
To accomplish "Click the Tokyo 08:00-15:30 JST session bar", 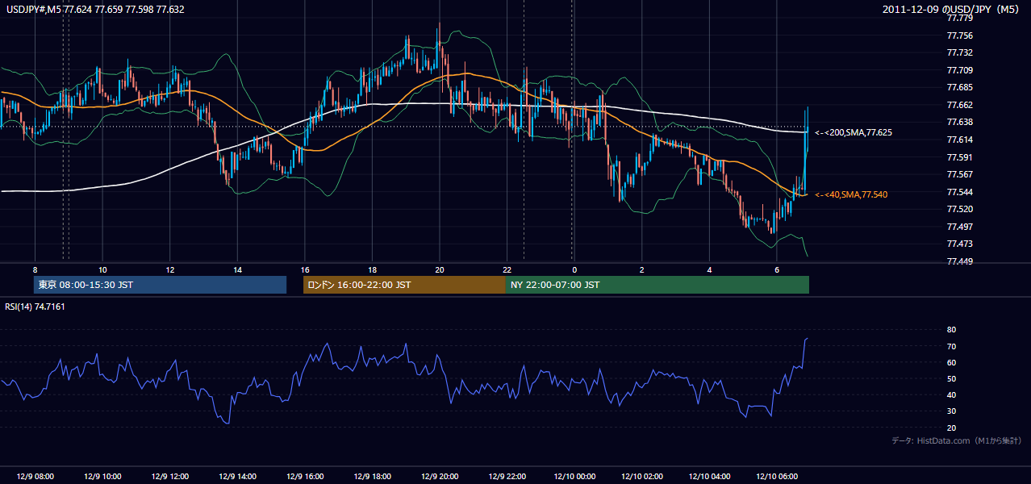I will click(160, 285).
